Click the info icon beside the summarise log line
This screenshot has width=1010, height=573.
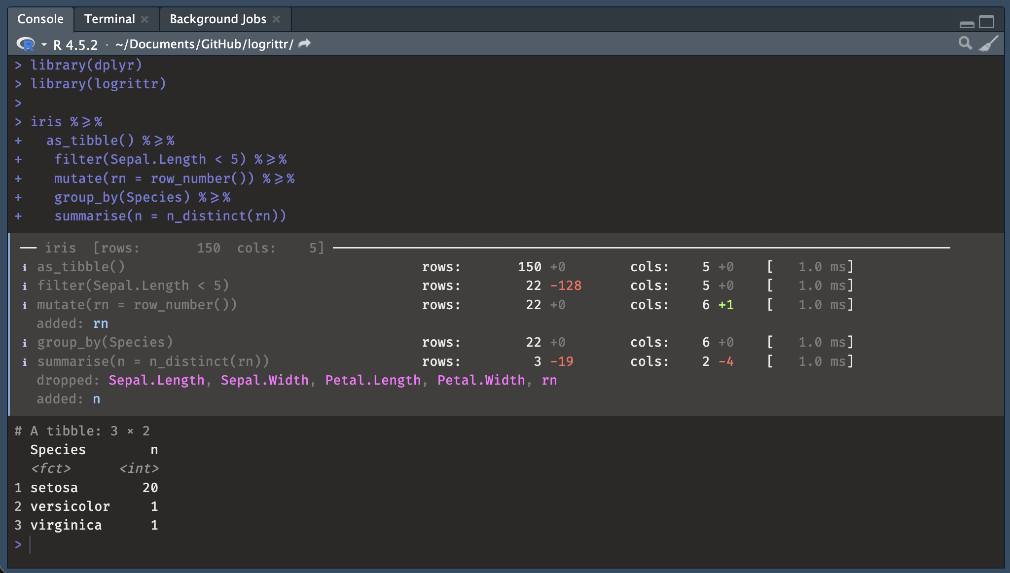[25, 362]
